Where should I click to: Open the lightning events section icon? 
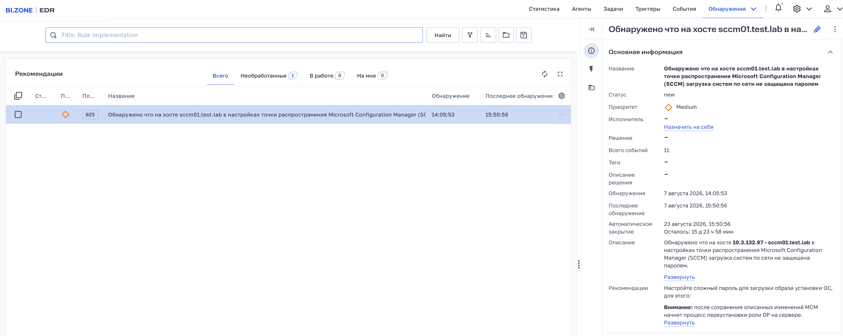tap(591, 69)
